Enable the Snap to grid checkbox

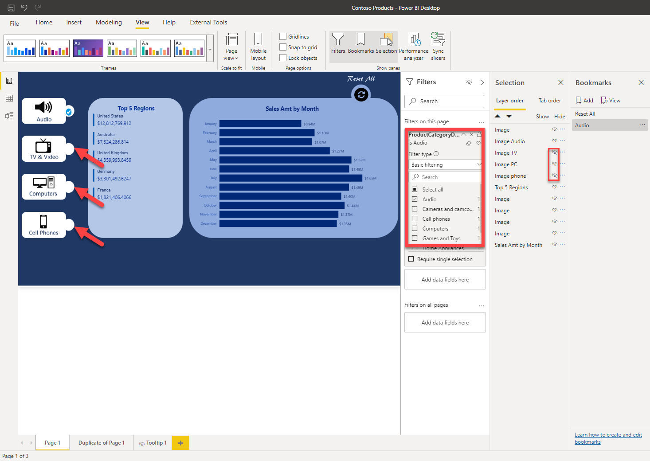tap(283, 47)
